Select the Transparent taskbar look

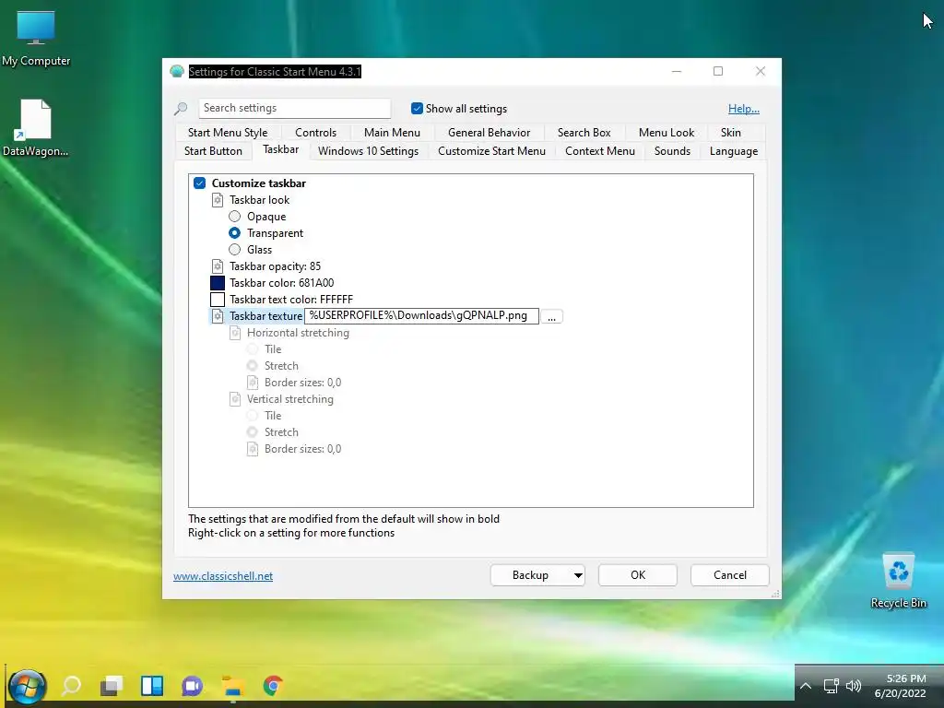pyautogui.click(x=235, y=233)
